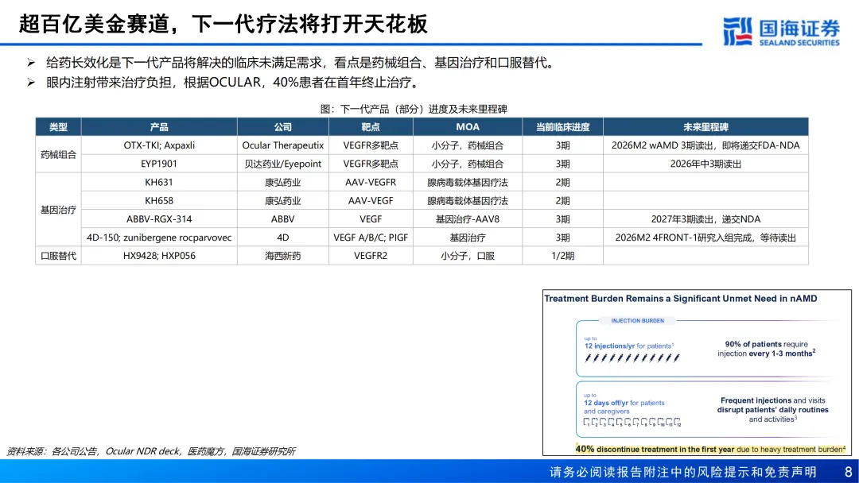Click the 贝达药业/Eyepoint company cell
This screenshot has height=483, width=859.
click(283, 164)
